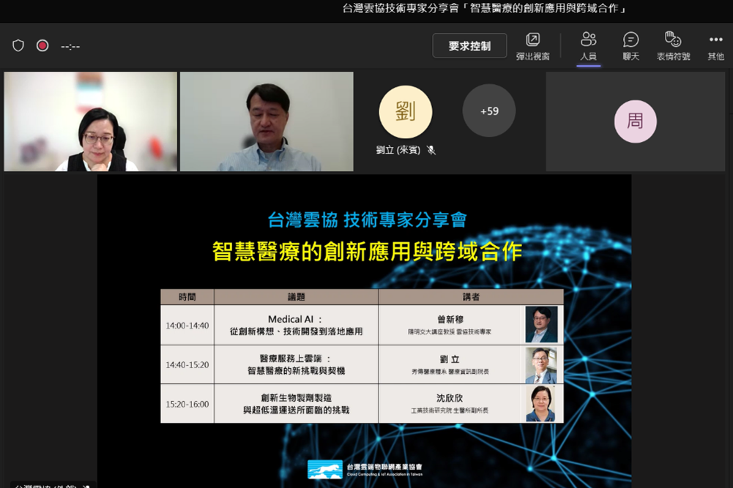
Task: Click the yellow 智慧醫療的創新應用與跨域合作 slide title
Action: click(367, 252)
